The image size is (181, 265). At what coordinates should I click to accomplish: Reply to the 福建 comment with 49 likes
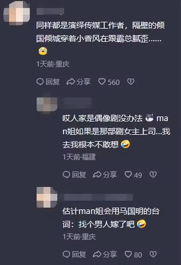(x=74, y=175)
